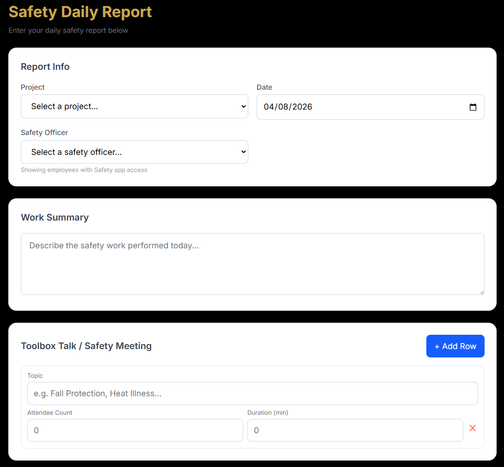This screenshot has width=504, height=467.
Task: Click the chevron on the Safety Officer selector
Action: pos(244,152)
